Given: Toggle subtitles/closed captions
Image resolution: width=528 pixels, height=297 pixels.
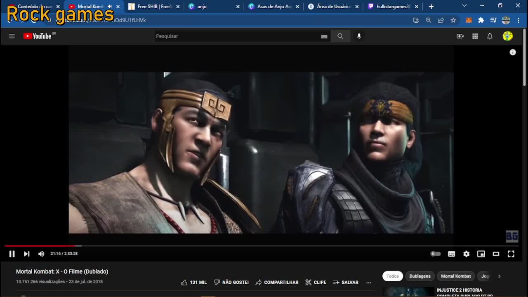Looking at the screenshot, I should (x=452, y=254).
